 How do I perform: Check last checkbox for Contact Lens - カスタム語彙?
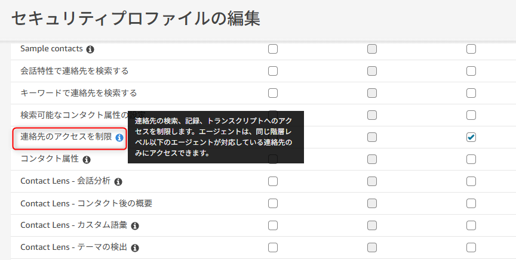point(471,225)
